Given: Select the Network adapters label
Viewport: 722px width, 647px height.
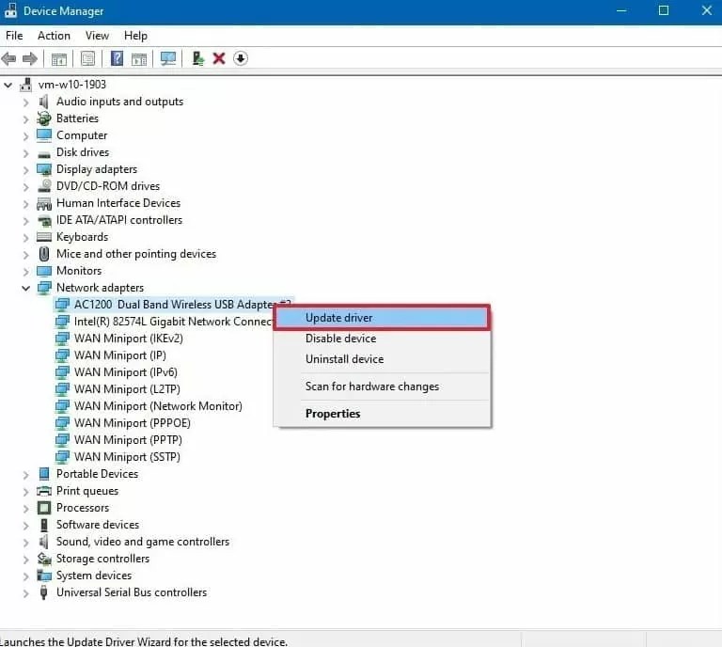Looking at the screenshot, I should click(x=100, y=288).
